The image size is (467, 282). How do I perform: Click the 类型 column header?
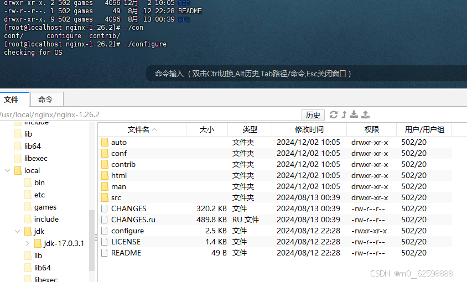(250, 129)
